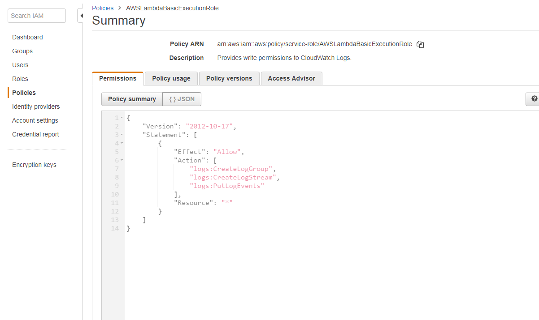
Task: Open the help question mark button
Action: (x=533, y=99)
